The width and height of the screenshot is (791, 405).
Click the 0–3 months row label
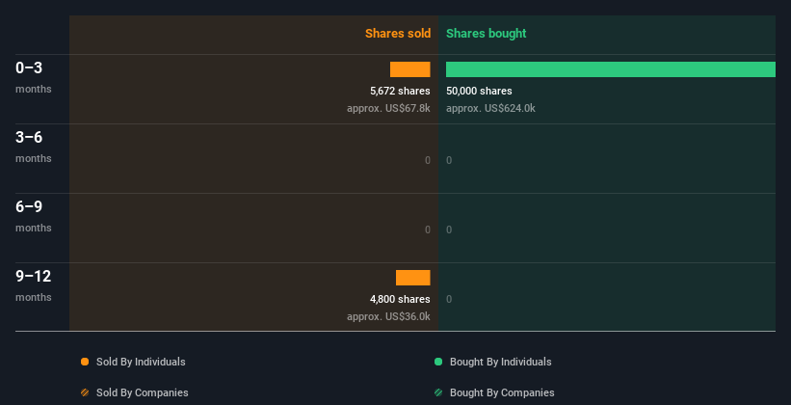(34, 77)
